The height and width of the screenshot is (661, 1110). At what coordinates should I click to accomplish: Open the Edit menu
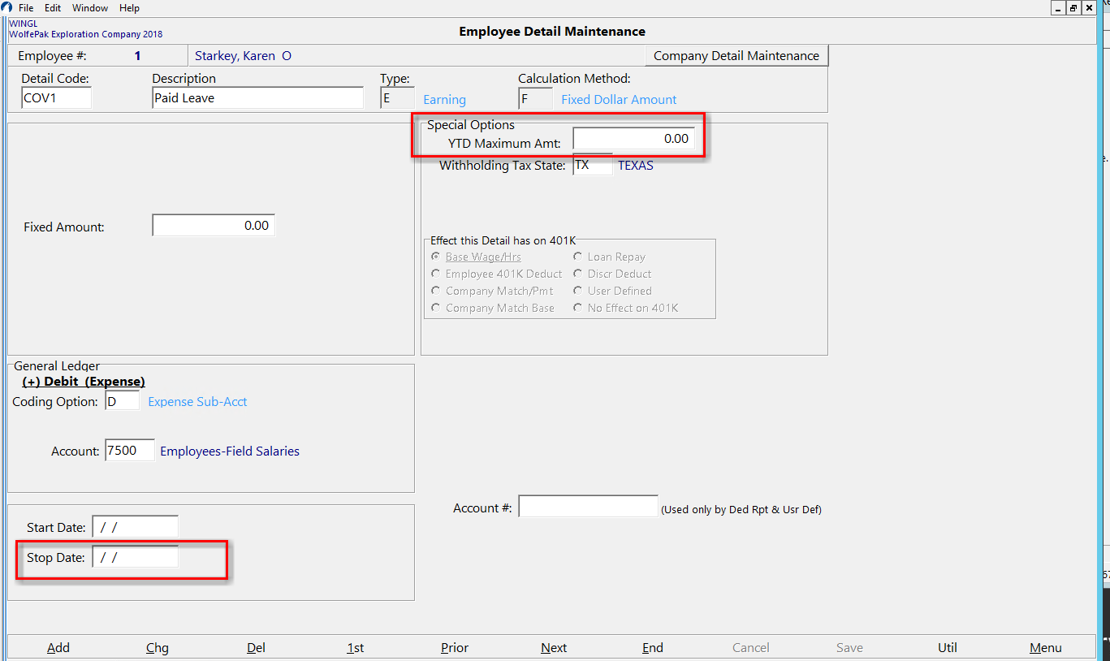click(x=52, y=7)
